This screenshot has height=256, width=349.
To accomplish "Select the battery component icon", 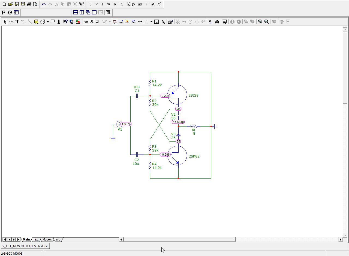I will point(146,4).
